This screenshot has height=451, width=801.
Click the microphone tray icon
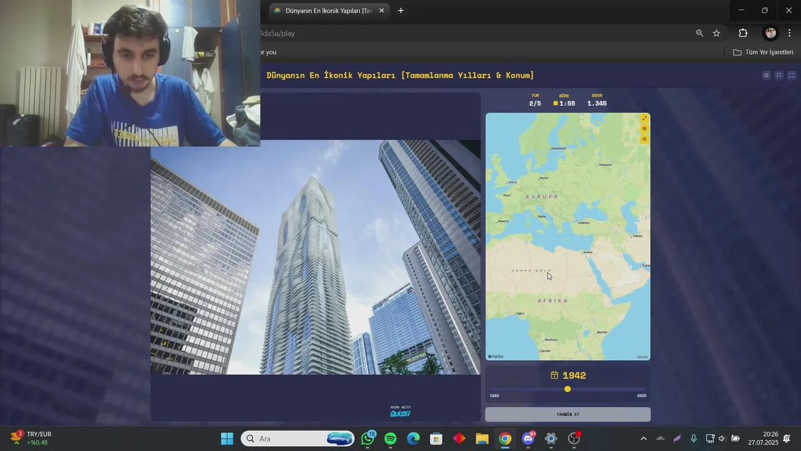pos(693,438)
